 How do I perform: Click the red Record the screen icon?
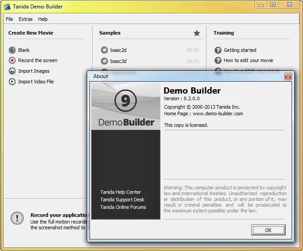coord(12,60)
